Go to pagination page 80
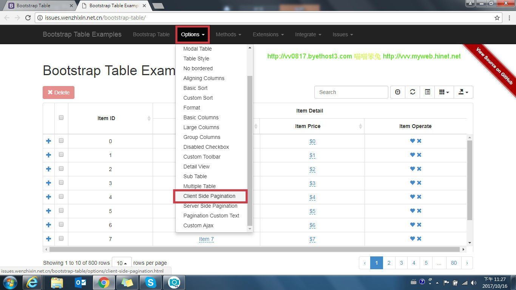Screen dimensions: 516x290 click(454, 263)
